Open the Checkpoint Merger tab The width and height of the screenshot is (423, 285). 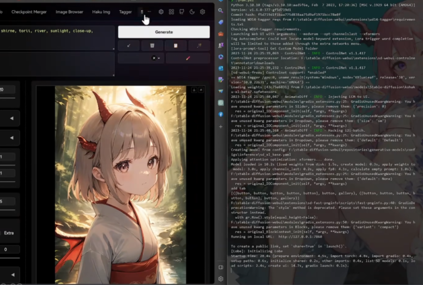point(29,12)
